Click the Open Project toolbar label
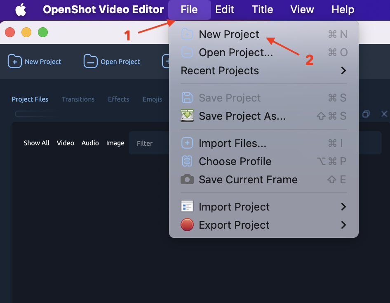The image size is (390, 303). 120,62
